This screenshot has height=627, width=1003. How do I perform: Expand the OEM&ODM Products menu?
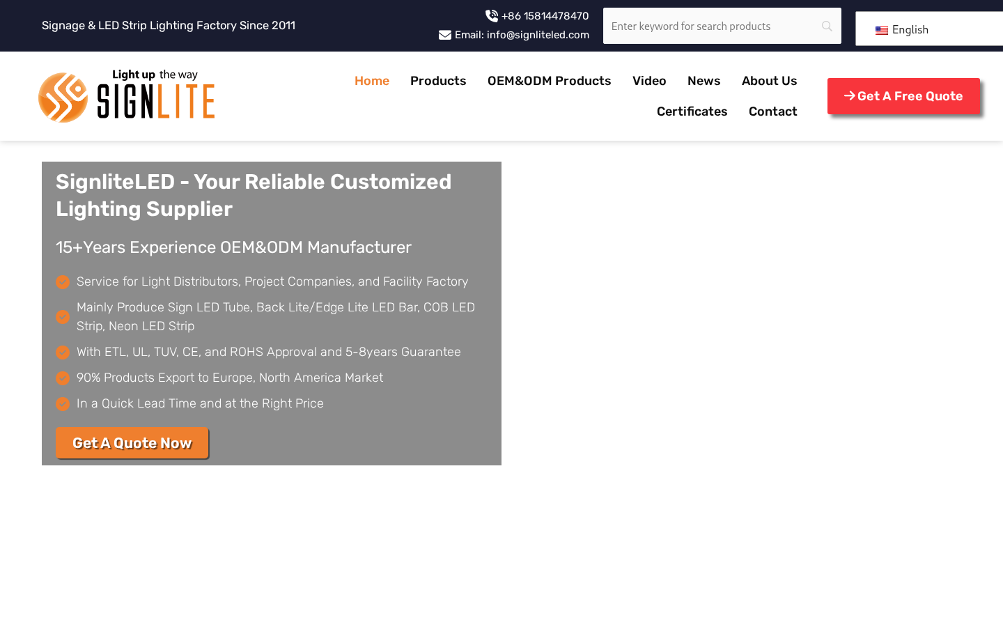[549, 81]
